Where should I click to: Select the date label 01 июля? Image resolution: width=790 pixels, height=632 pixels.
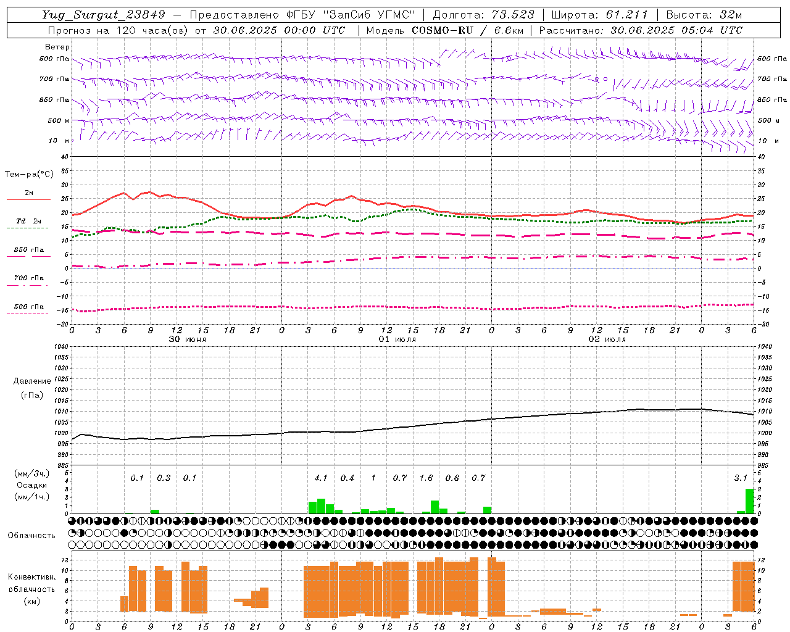pyautogui.click(x=397, y=339)
